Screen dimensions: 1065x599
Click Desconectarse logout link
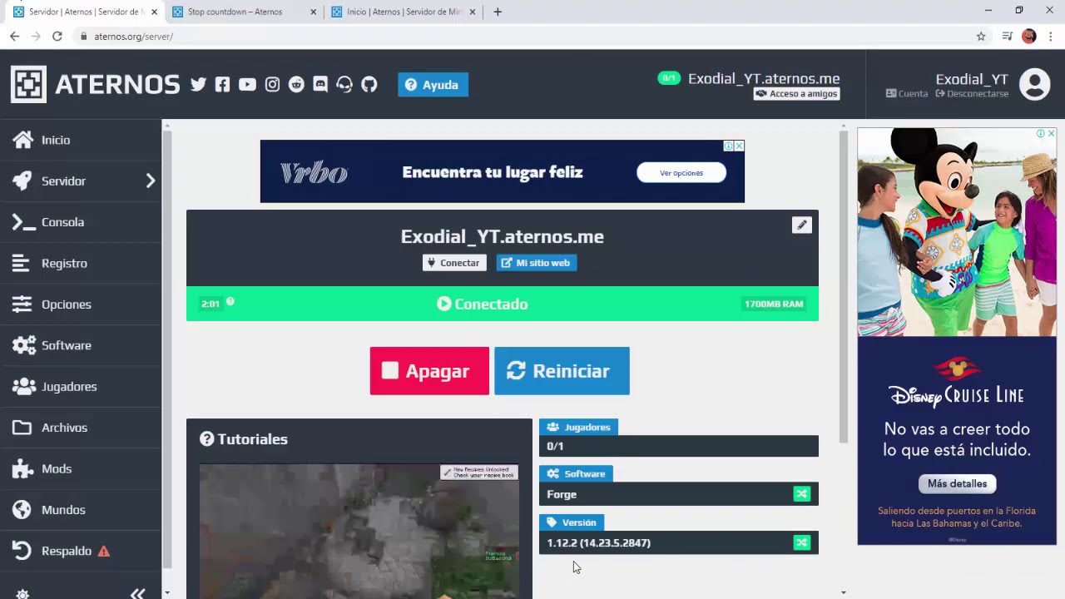[x=972, y=94]
